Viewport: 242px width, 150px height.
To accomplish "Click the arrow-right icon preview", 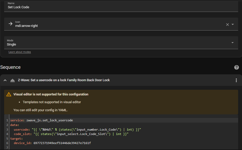I will [10, 24].
